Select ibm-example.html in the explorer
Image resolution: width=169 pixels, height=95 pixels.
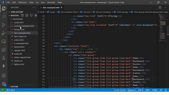point(23,33)
